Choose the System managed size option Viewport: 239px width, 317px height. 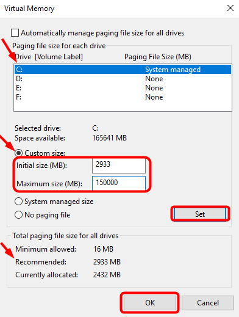[18, 202]
